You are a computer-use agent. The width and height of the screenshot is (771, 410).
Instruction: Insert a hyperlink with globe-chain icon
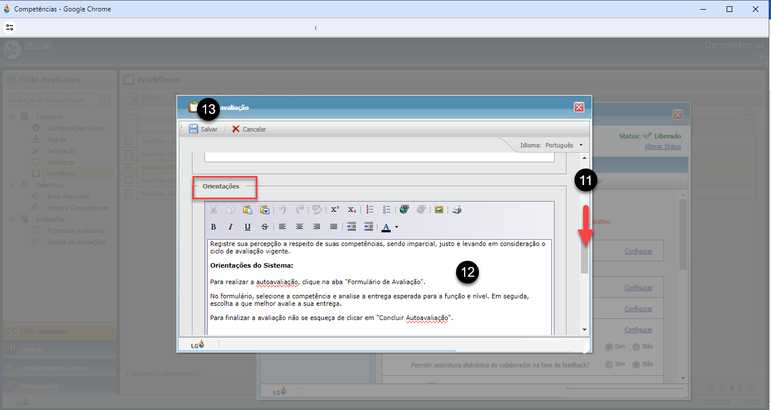[404, 210]
